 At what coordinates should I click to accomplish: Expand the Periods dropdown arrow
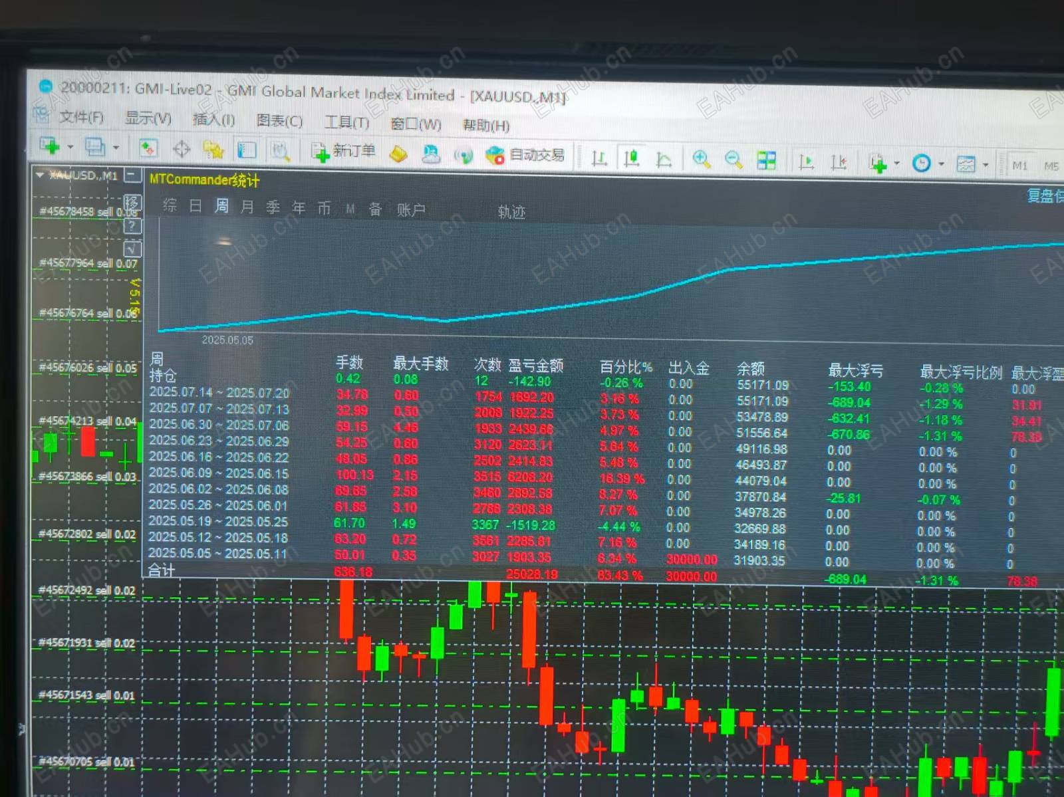[x=941, y=164]
